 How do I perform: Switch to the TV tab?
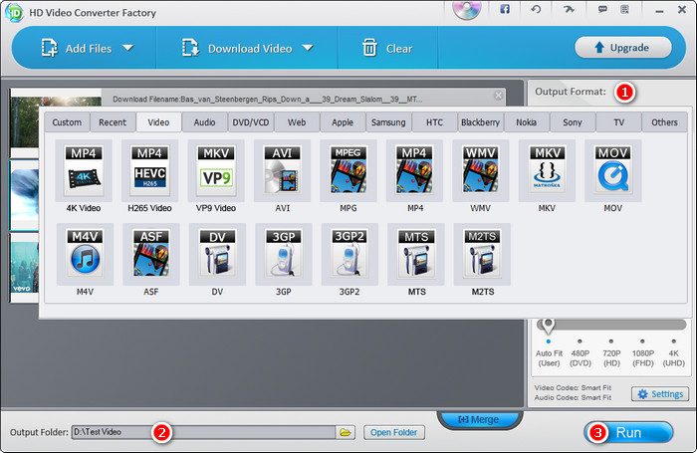(618, 122)
